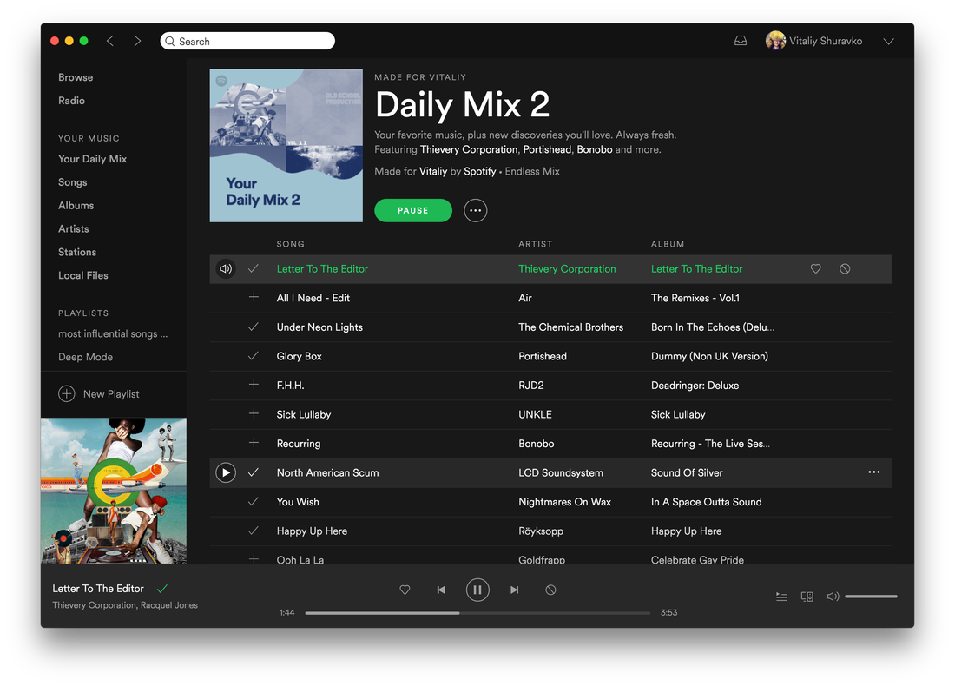The height and width of the screenshot is (686, 955).
Task: Add Recurring to your library
Action: coord(254,443)
